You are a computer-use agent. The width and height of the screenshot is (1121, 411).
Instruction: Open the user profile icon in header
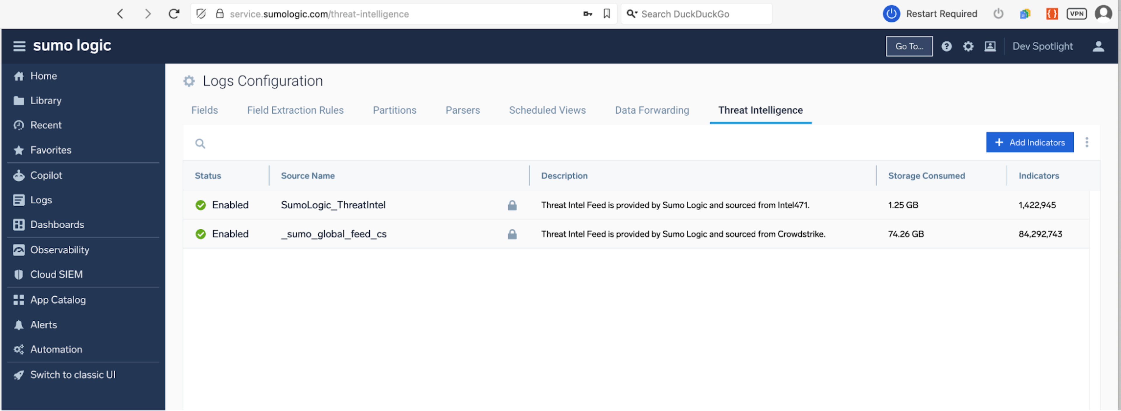(1098, 46)
